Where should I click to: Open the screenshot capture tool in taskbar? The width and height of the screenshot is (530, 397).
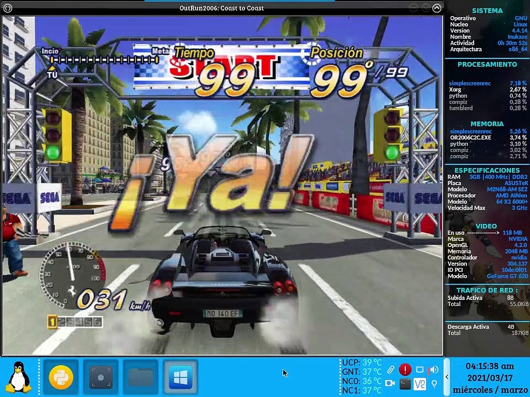point(100,377)
